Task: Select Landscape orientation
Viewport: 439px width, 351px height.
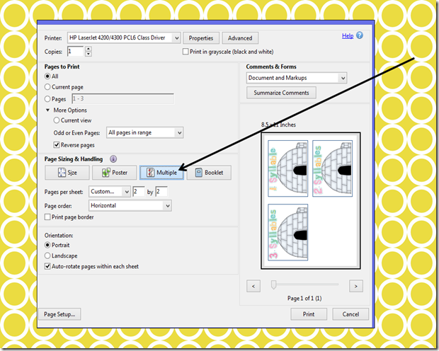Action: pyautogui.click(x=47, y=255)
